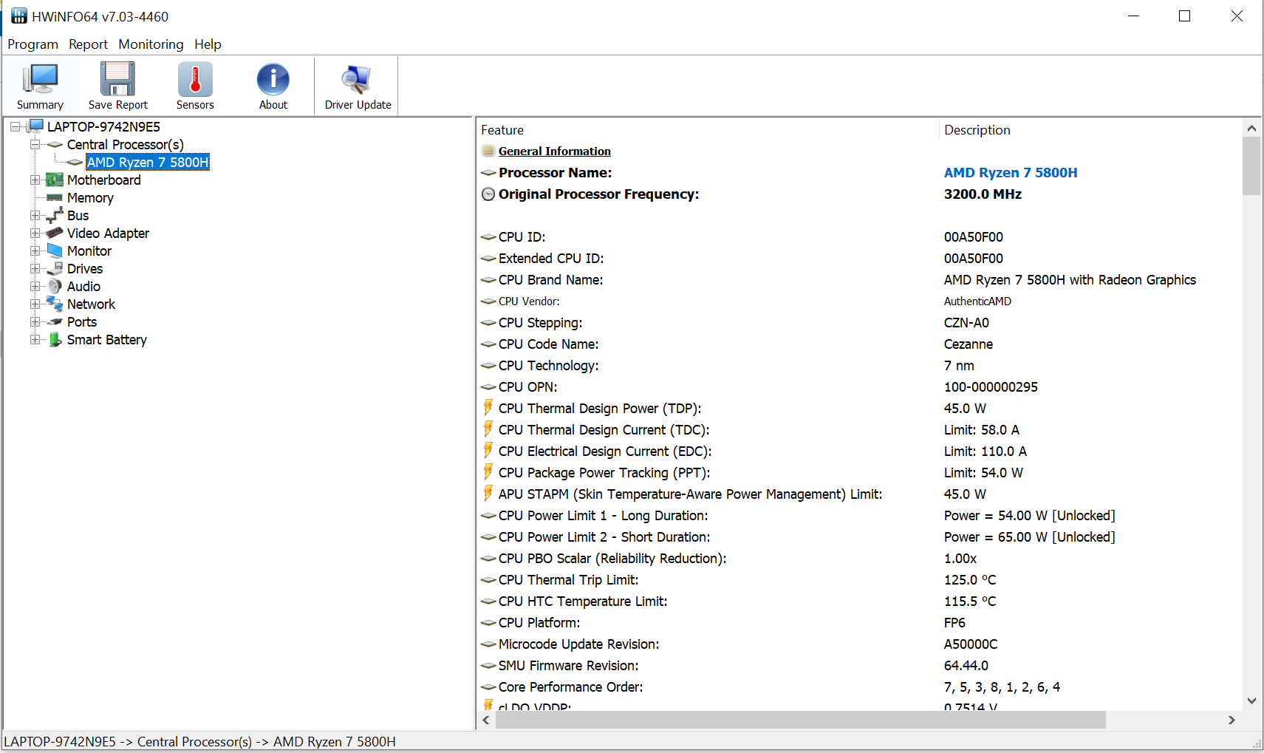This screenshot has height=753, width=1264.
Task: Click the Motherboard icon in tree
Action: (x=55, y=180)
